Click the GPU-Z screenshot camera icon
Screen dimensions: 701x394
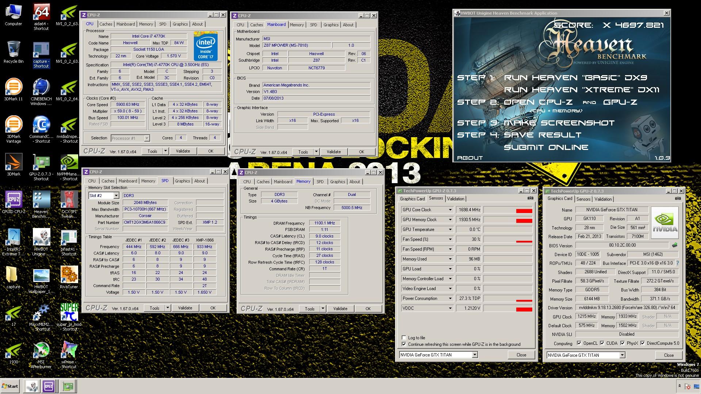coord(530,198)
